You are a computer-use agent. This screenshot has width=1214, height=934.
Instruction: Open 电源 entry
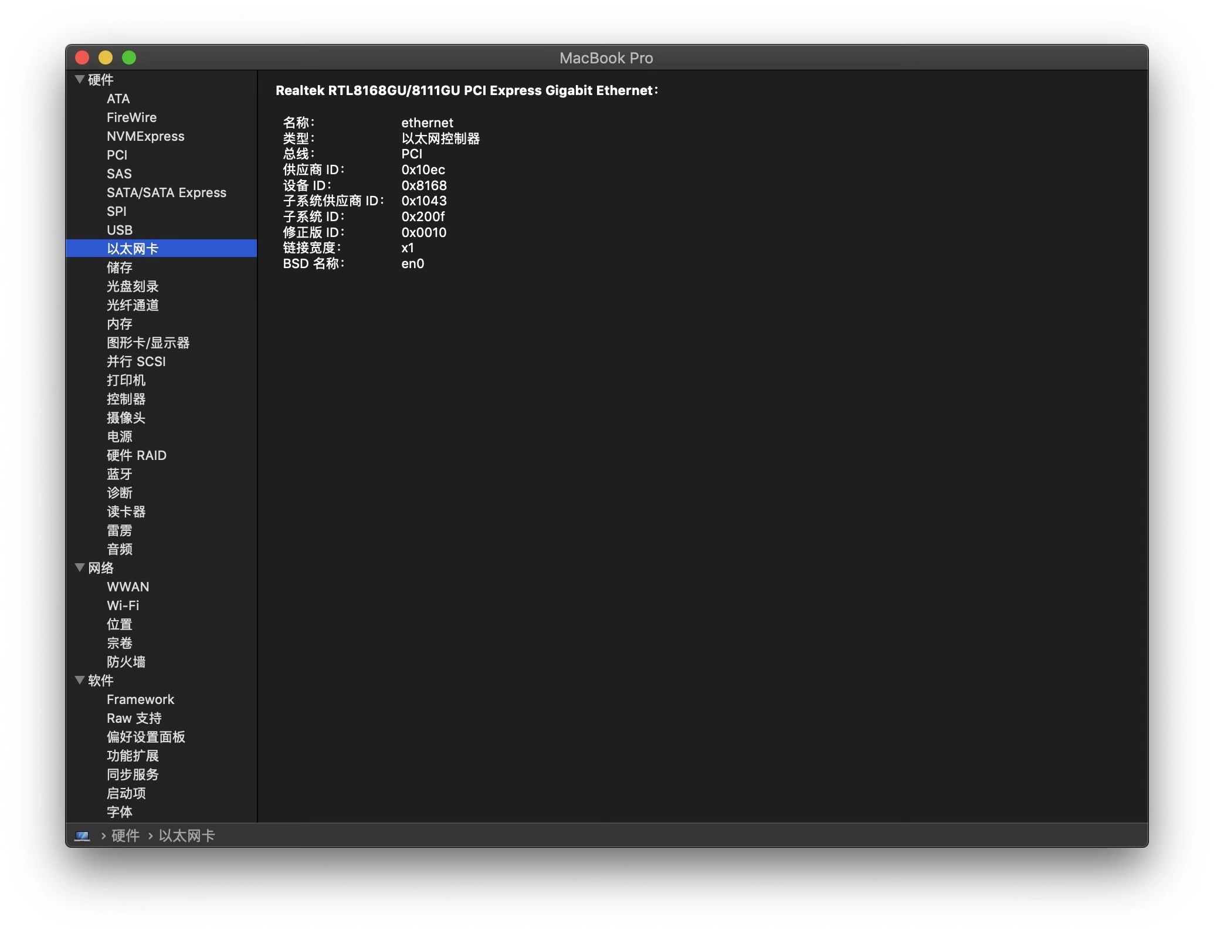[x=120, y=436]
